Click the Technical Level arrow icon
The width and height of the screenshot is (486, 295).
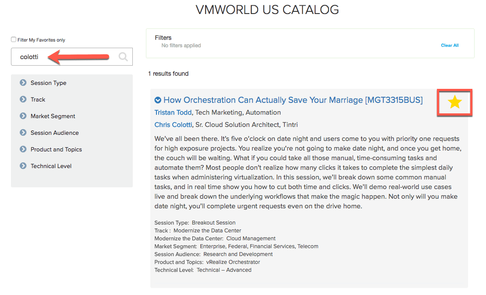(23, 165)
